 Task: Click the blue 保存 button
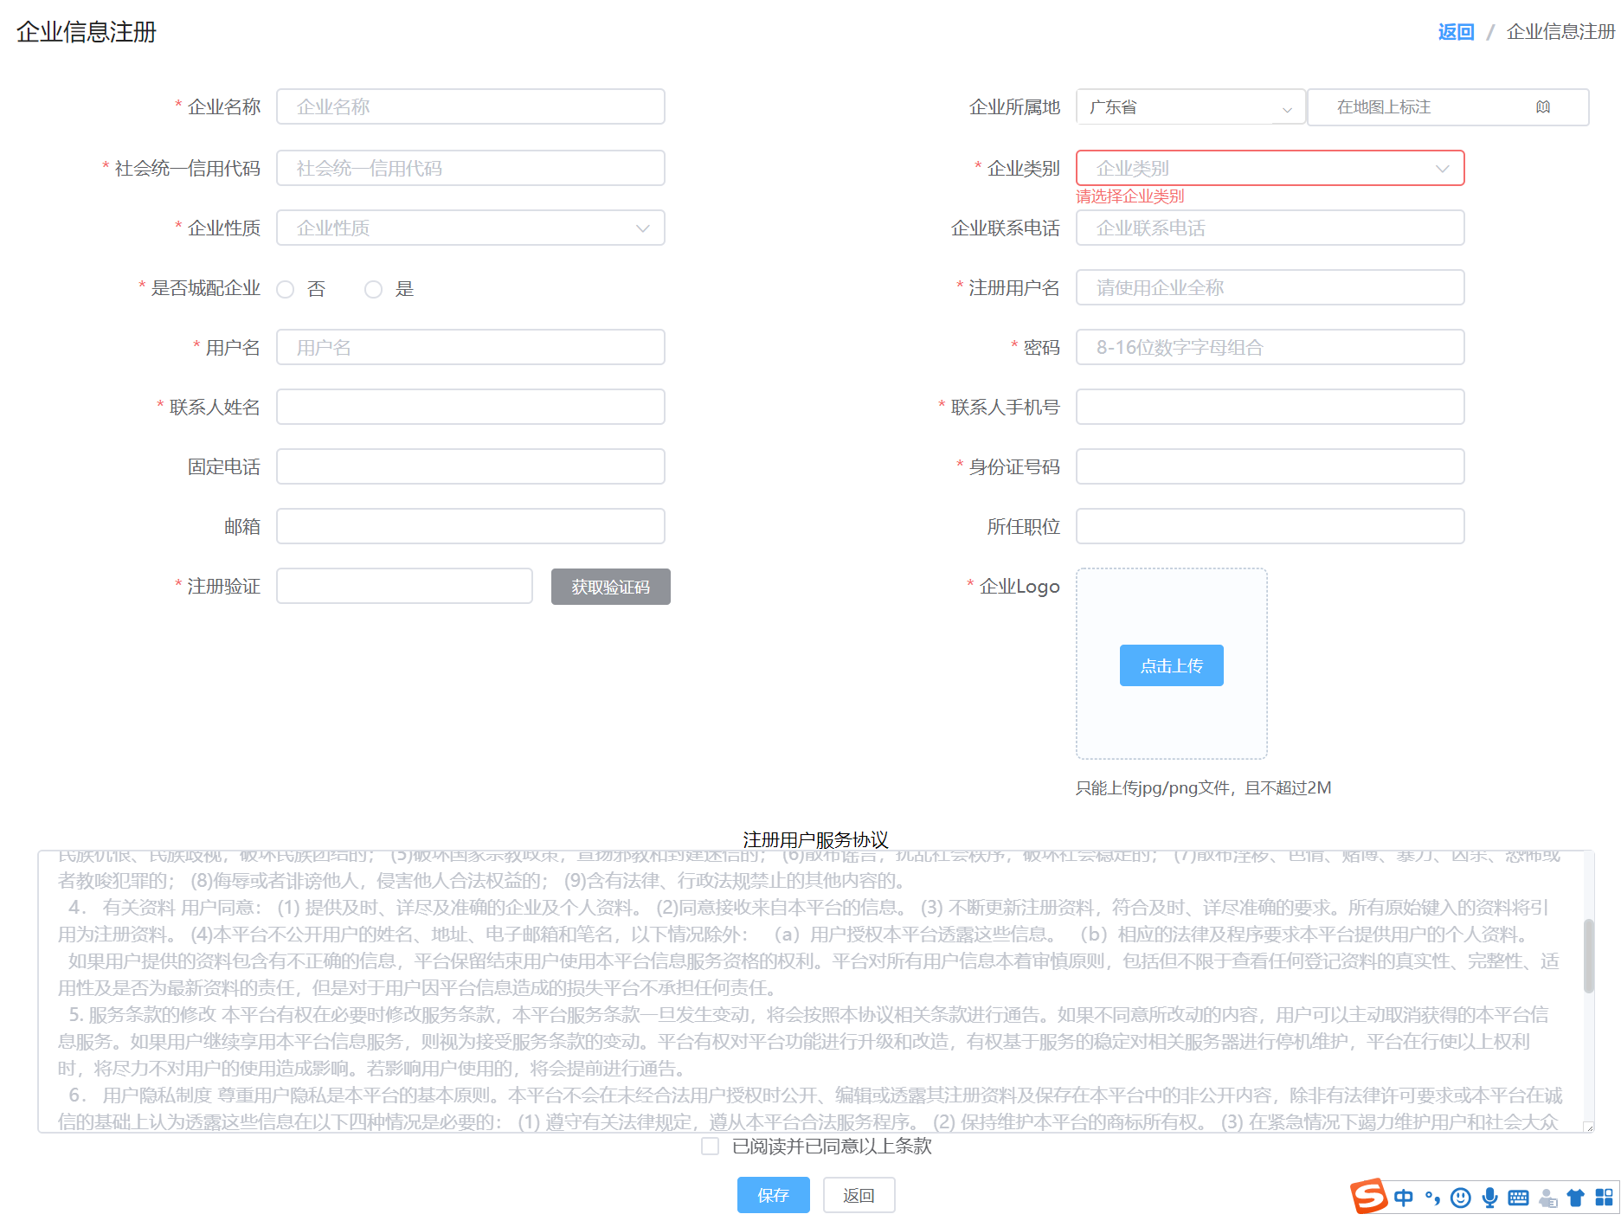click(774, 1195)
